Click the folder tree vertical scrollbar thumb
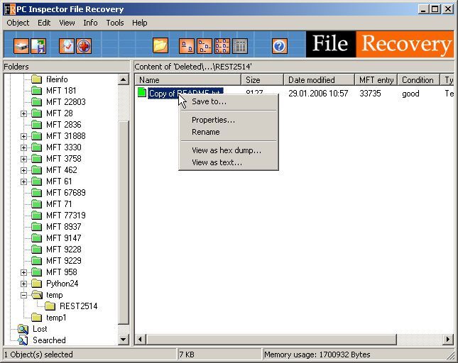Image resolution: width=458 pixels, height=363 pixels. click(x=124, y=223)
